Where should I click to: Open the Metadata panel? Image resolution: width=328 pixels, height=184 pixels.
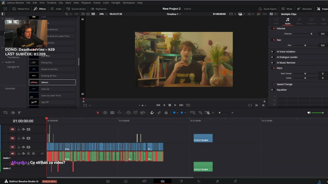[304, 9]
